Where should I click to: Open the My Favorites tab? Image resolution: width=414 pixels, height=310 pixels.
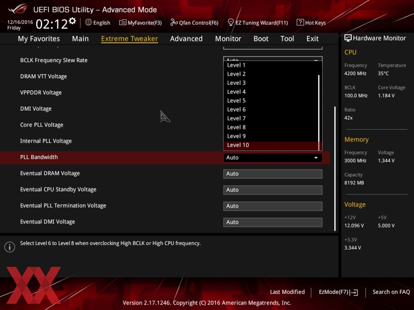[x=39, y=39]
